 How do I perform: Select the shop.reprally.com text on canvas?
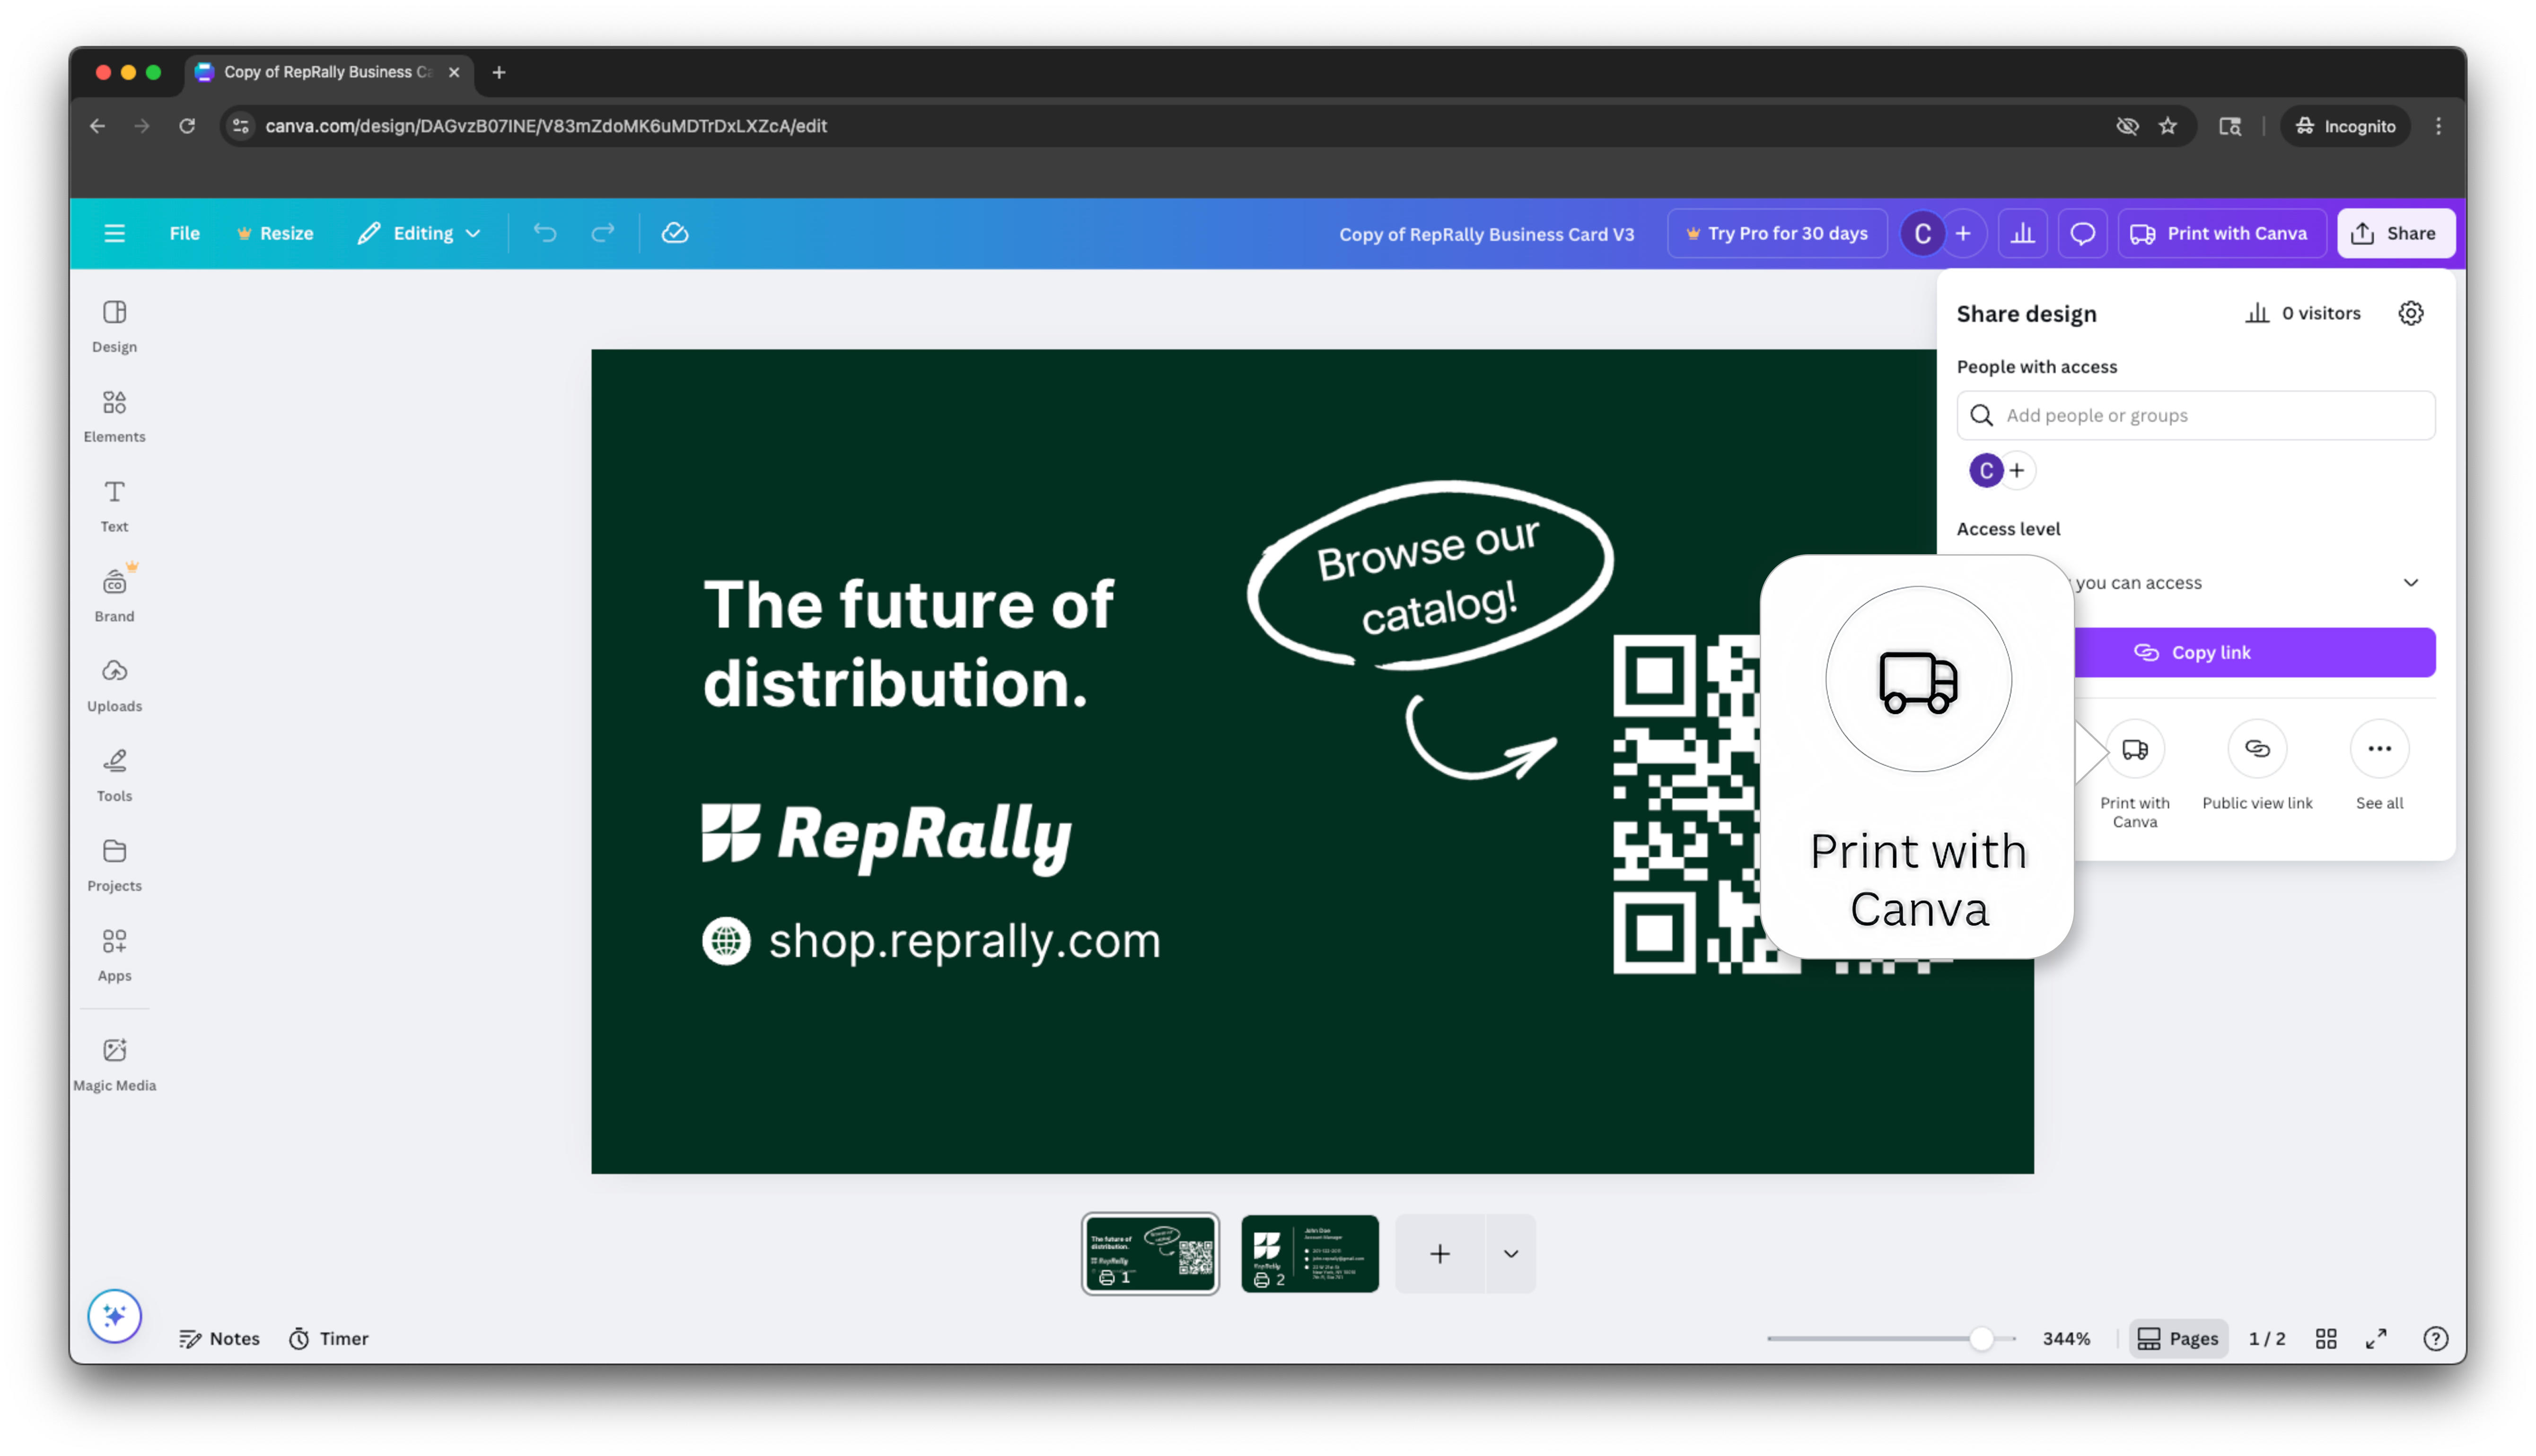click(x=965, y=941)
